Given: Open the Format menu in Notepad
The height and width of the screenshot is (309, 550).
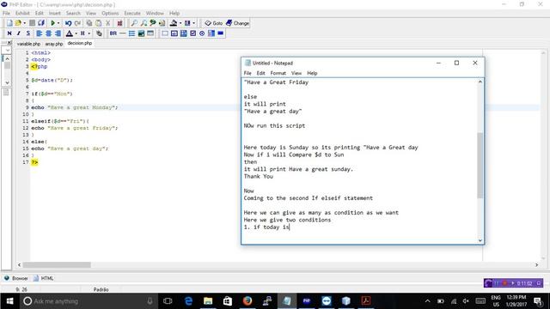Looking at the screenshot, I should point(278,73).
